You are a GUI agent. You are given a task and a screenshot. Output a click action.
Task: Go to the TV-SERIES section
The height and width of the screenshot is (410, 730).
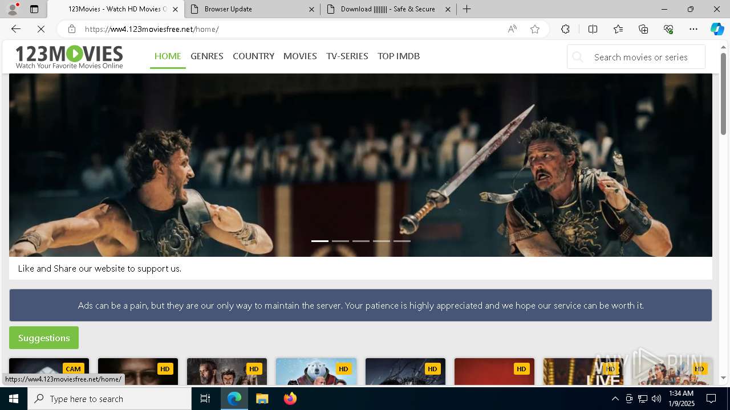pyautogui.click(x=347, y=56)
